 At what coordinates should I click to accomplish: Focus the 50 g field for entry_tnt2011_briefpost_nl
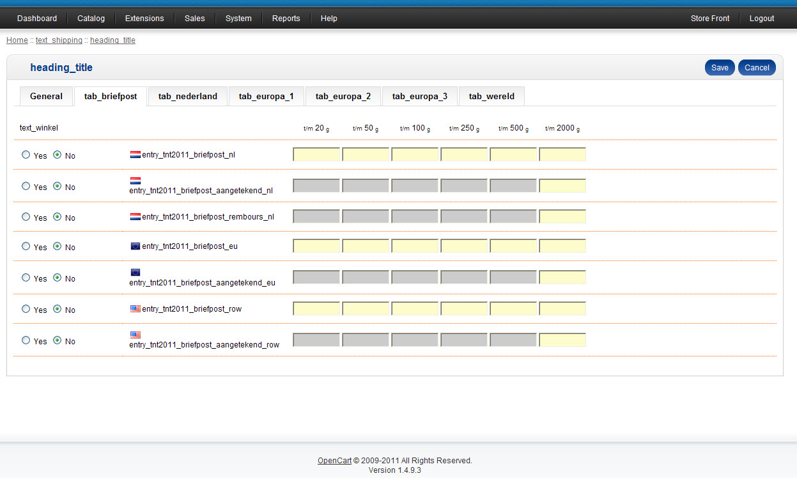(366, 154)
